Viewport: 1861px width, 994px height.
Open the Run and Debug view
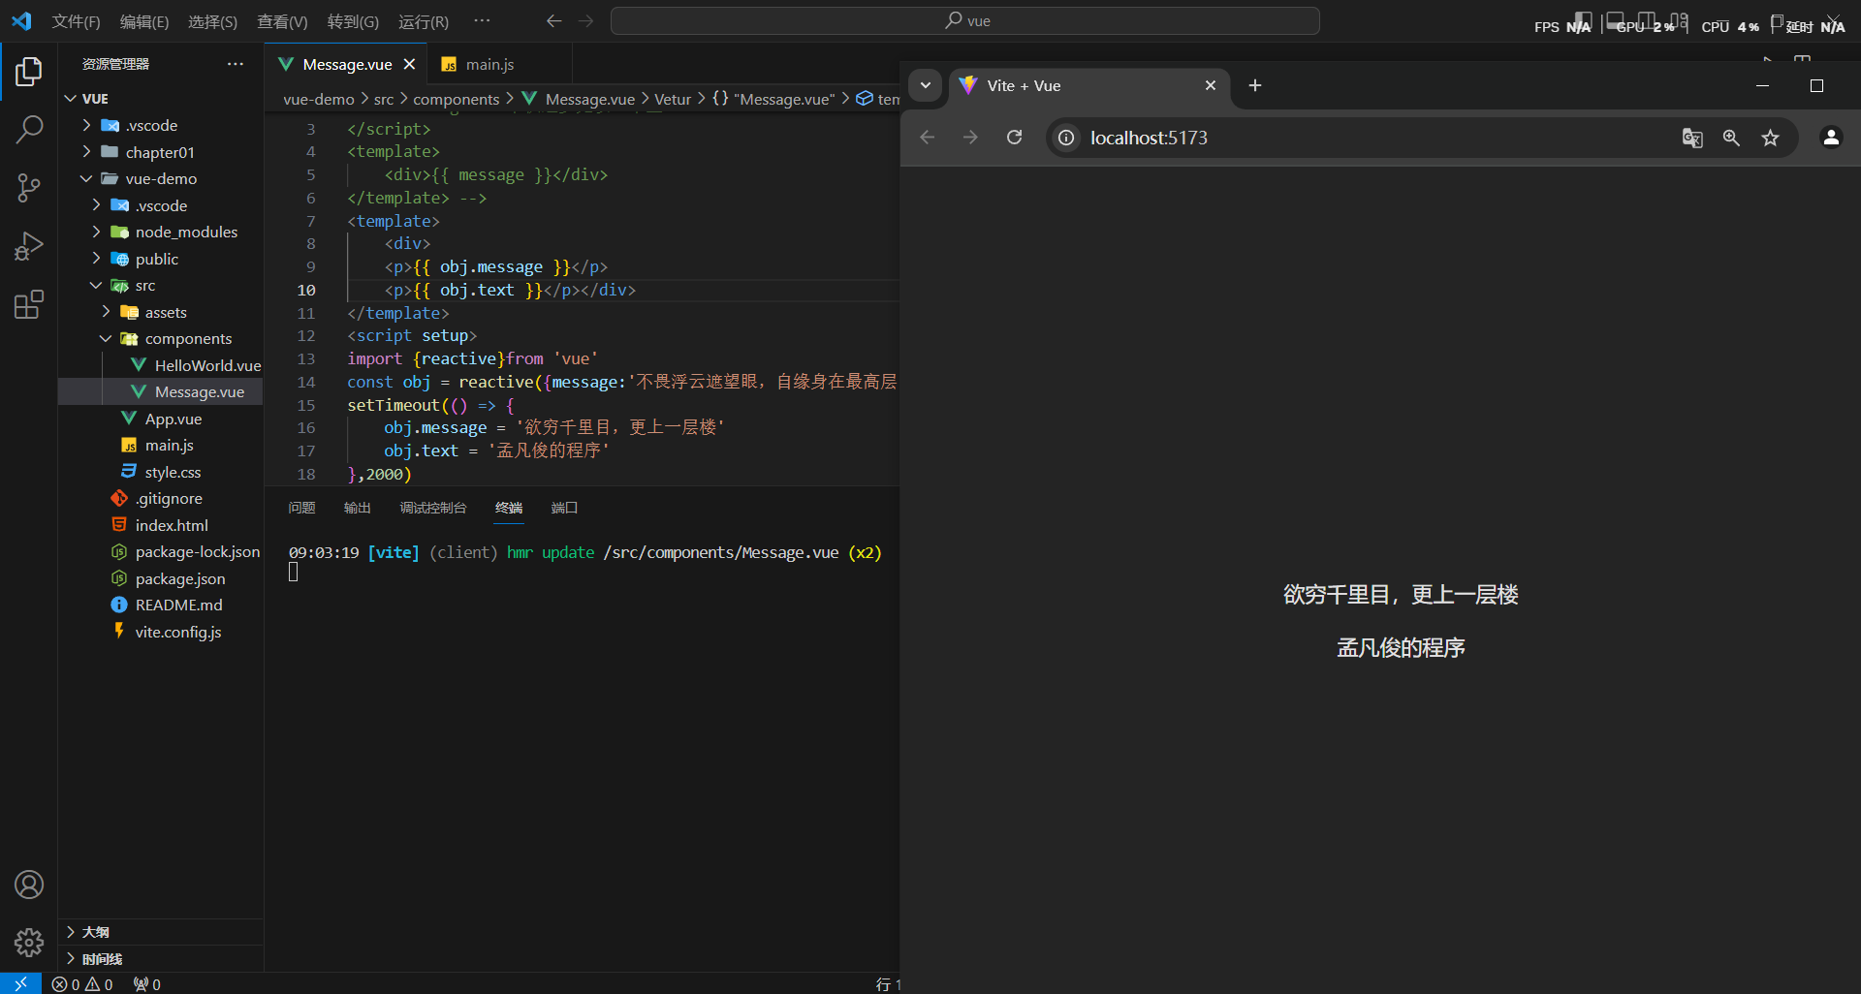pyautogui.click(x=29, y=246)
